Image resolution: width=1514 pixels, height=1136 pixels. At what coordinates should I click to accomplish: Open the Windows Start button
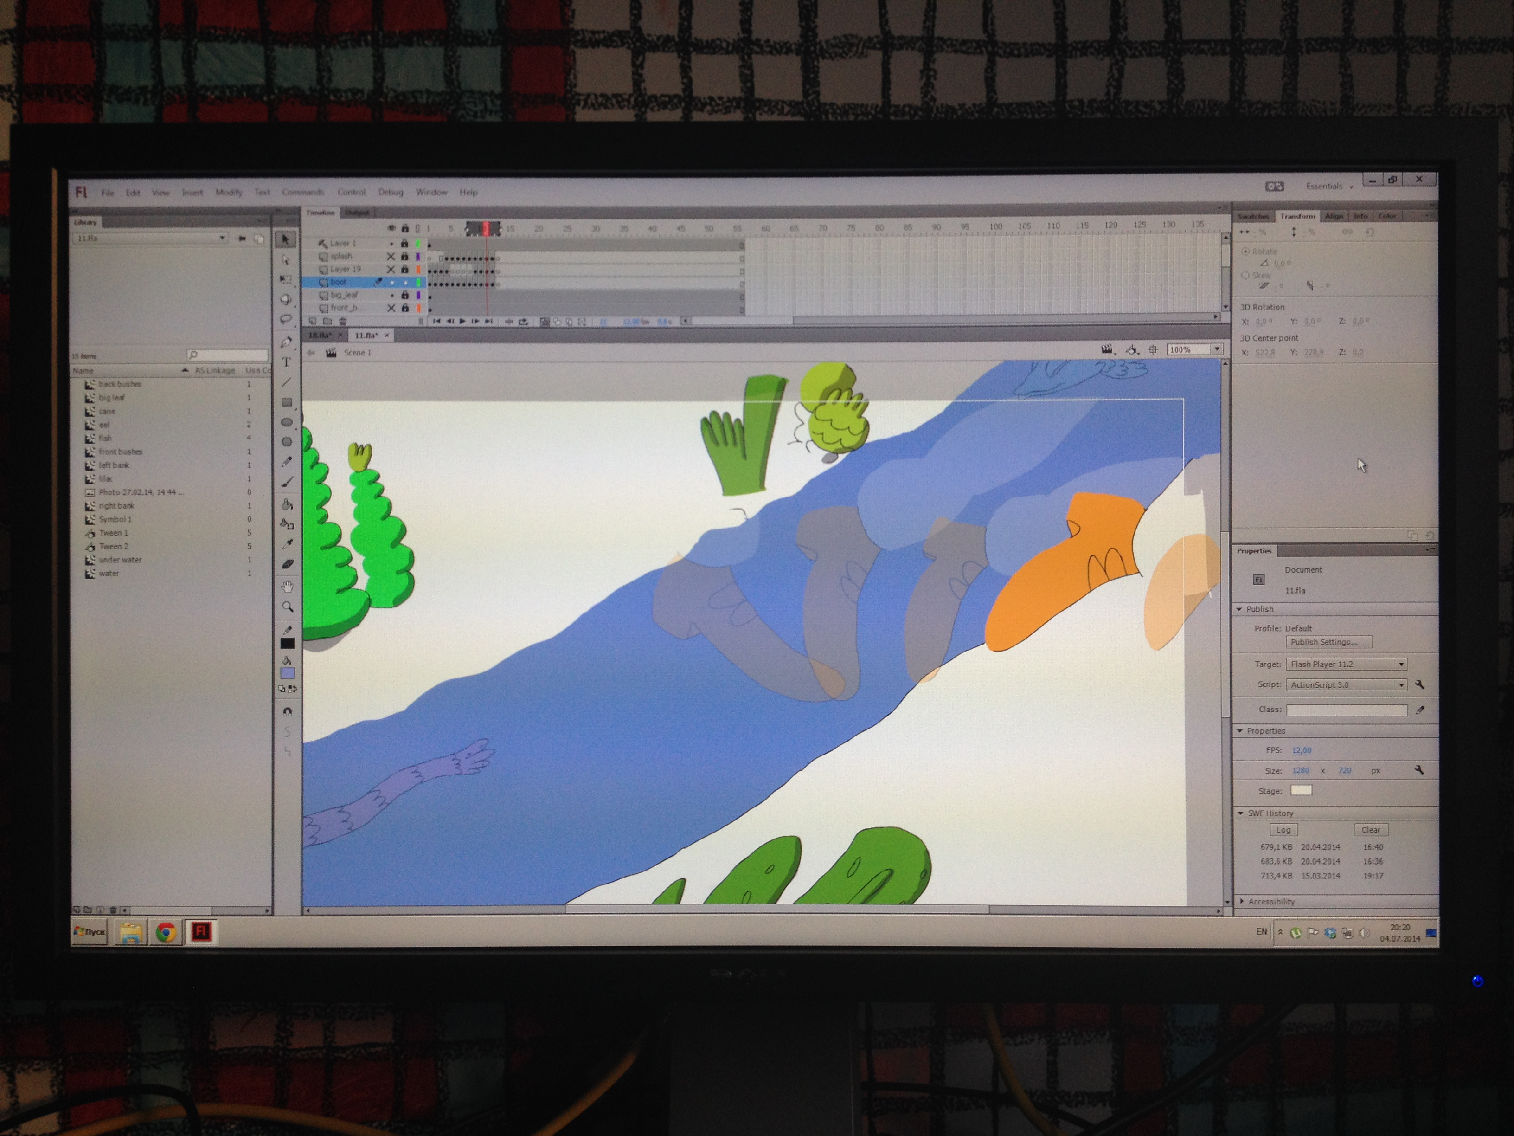[90, 932]
